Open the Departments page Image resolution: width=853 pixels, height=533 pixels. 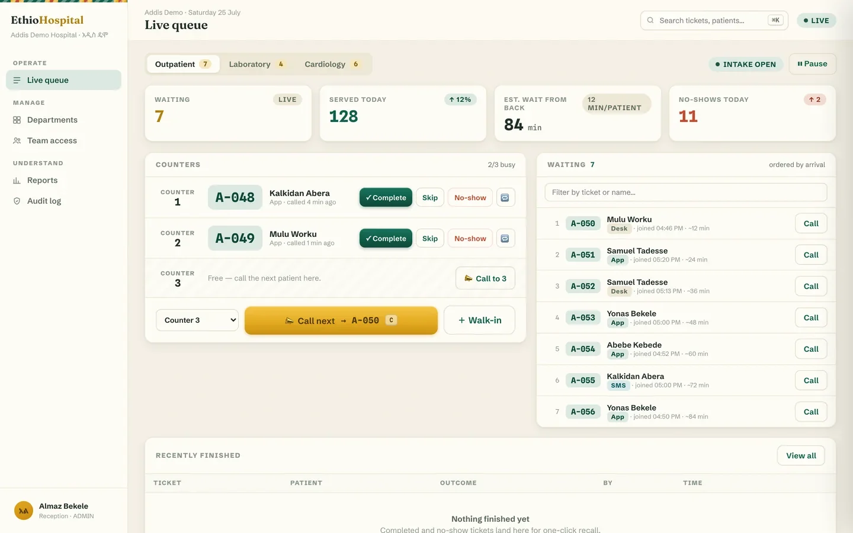coord(63,120)
